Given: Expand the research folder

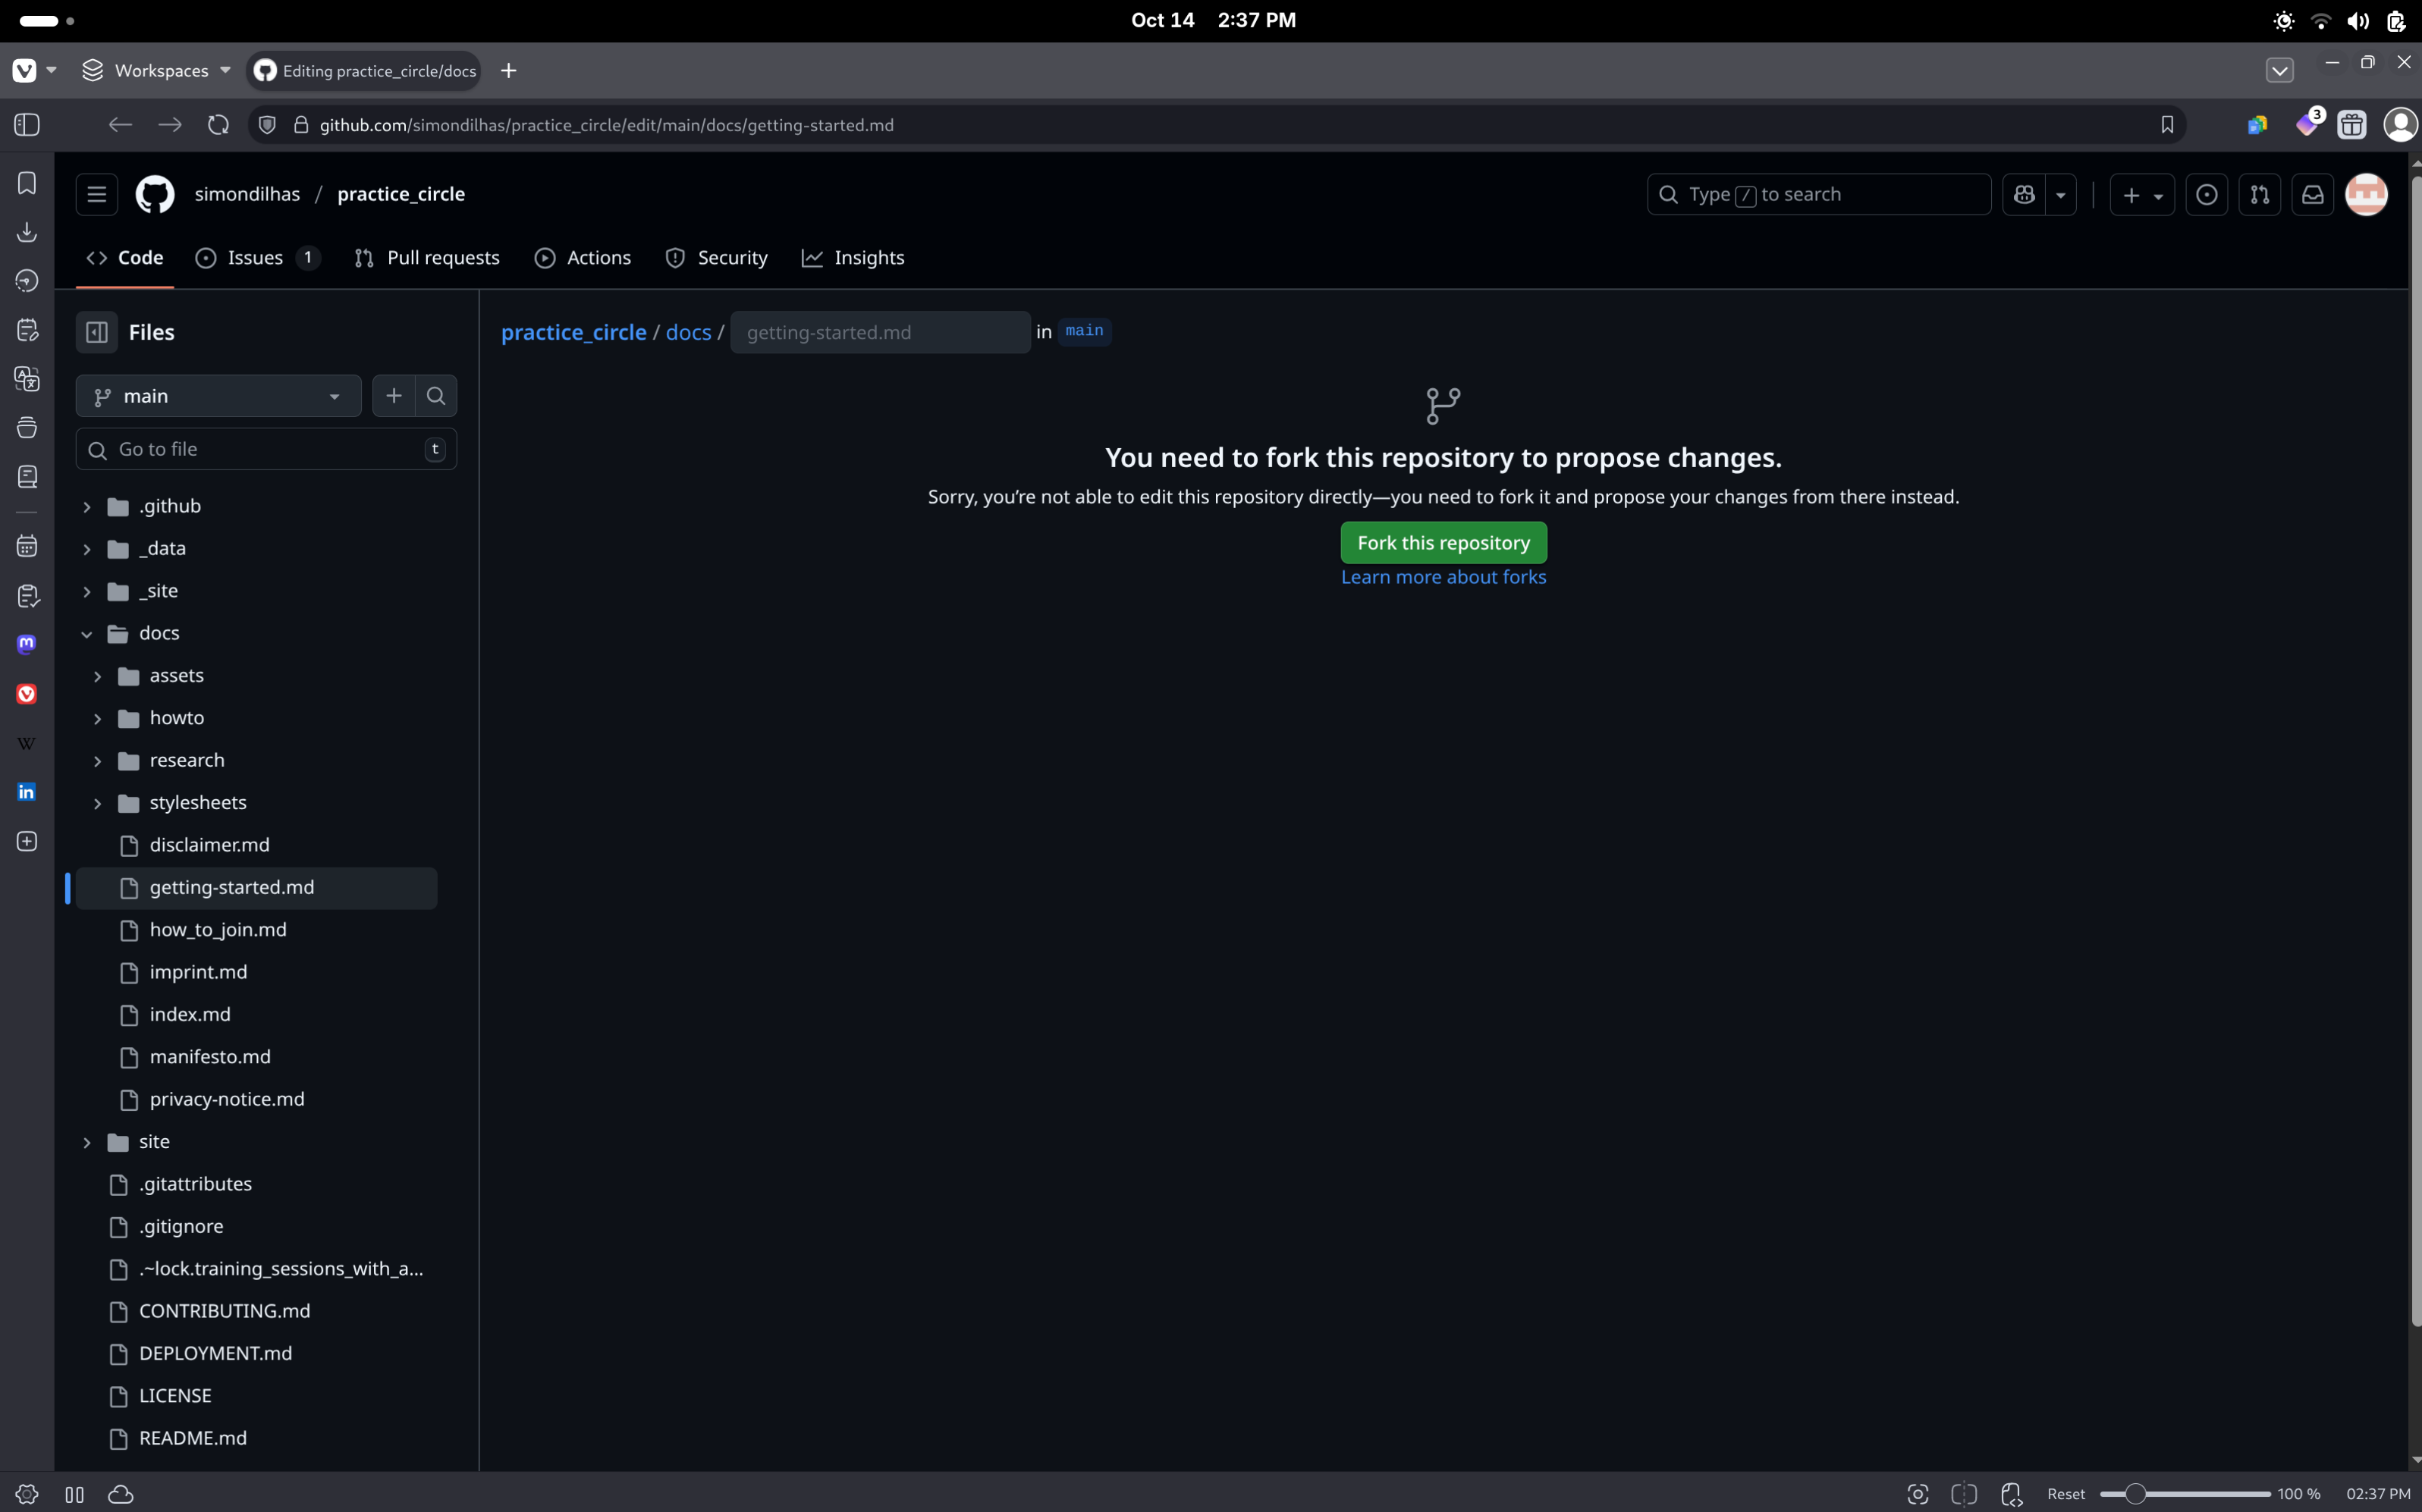Looking at the screenshot, I should pyautogui.click(x=98, y=761).
